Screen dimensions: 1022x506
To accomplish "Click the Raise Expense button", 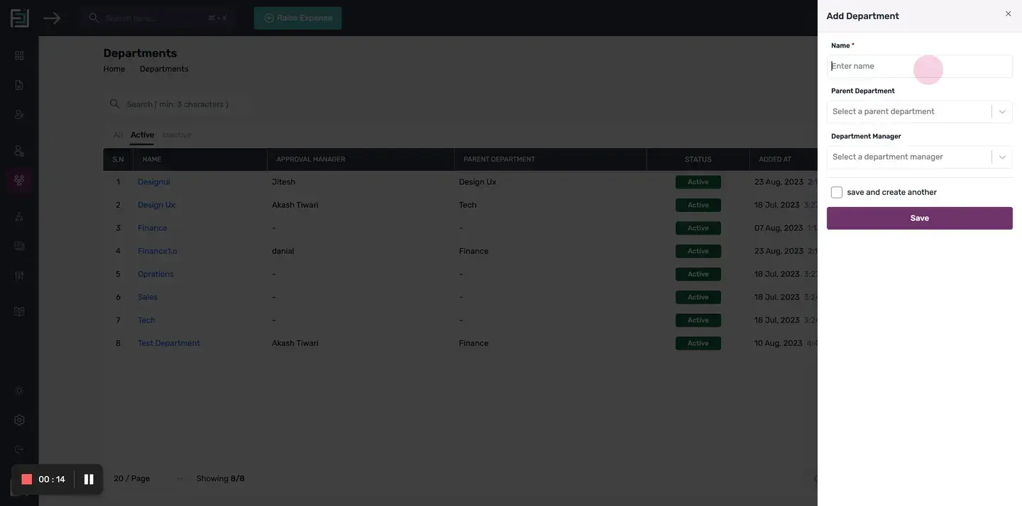I will [x=298, y=18].
